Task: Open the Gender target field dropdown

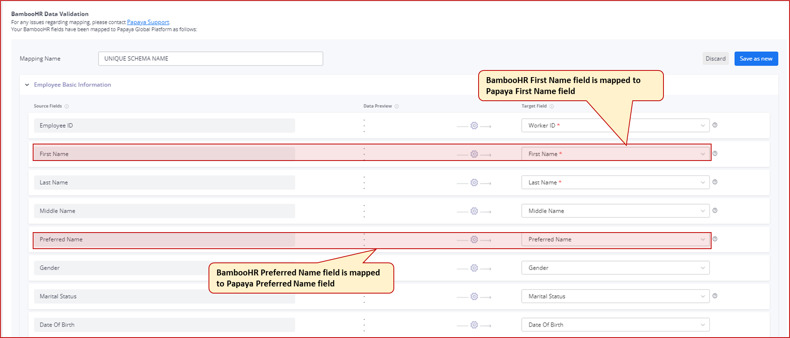Action: [x=615, y=268]
